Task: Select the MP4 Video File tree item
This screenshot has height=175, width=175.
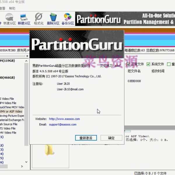Action: (x=8, y=103)
